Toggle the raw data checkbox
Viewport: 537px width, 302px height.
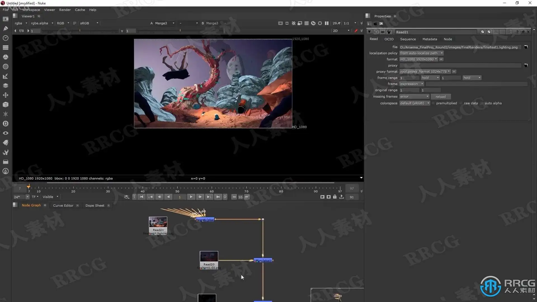[x=461, y=103]
